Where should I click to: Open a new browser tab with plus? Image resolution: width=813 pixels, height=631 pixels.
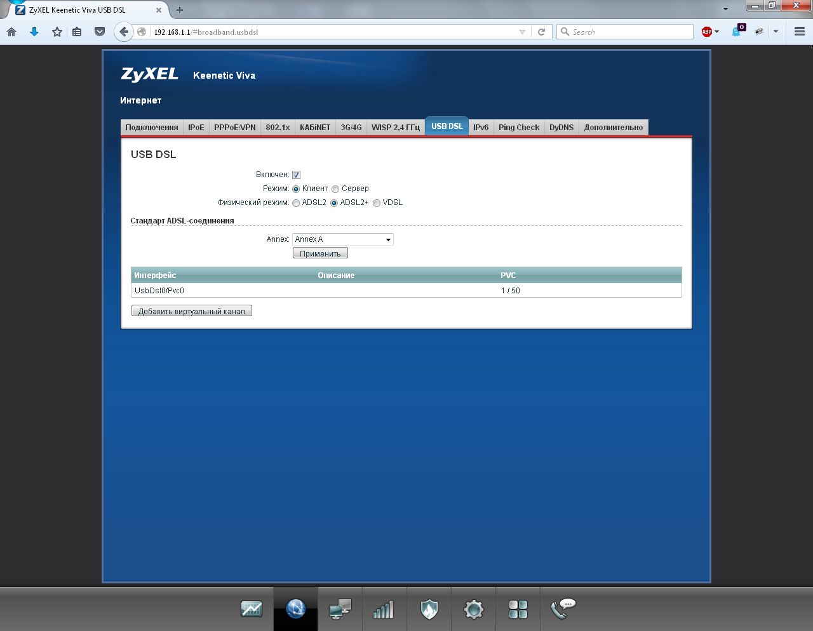point(180,10)
